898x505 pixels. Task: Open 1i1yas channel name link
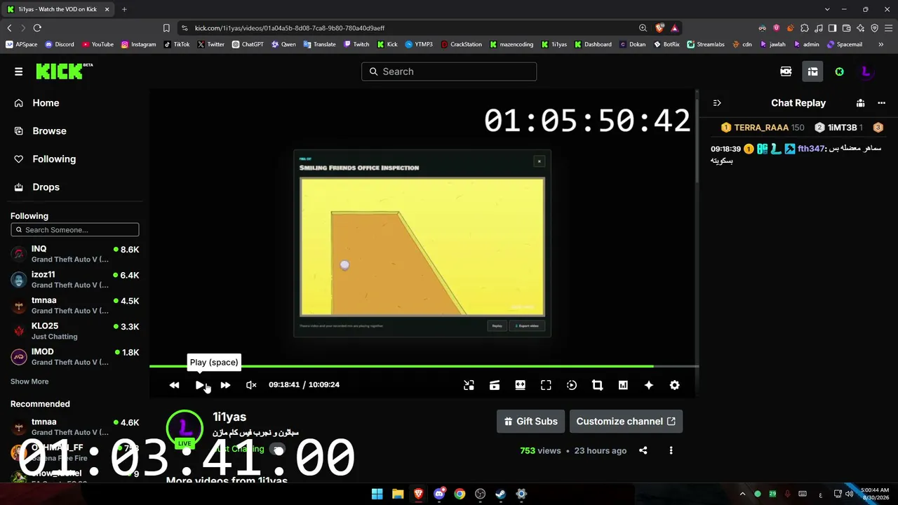coord(229,417)
